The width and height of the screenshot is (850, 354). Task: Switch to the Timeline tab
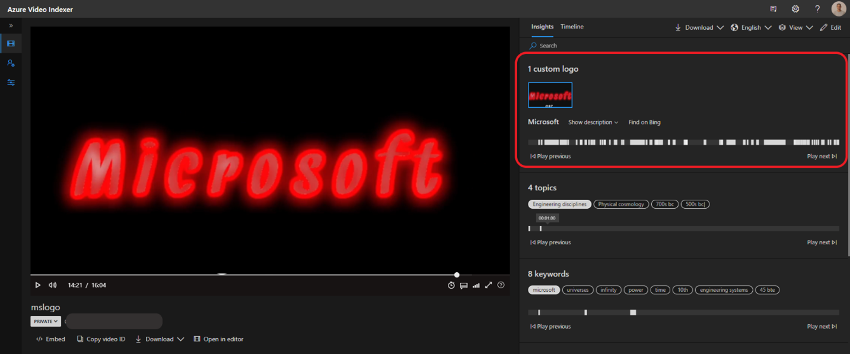point(572,27)
